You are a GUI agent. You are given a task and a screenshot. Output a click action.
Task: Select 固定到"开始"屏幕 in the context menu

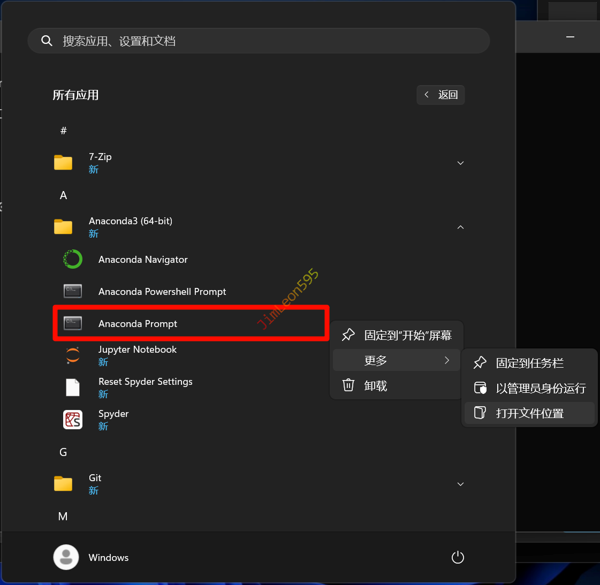coord(397,335)
